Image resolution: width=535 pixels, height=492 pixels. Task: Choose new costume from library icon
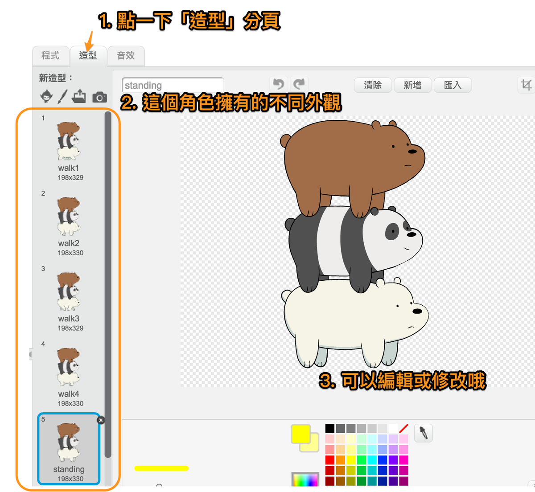(x=46, y=96)
